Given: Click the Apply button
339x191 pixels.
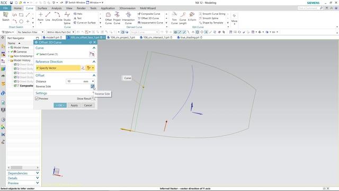Looking at the screenshot, I should point(74,105).
